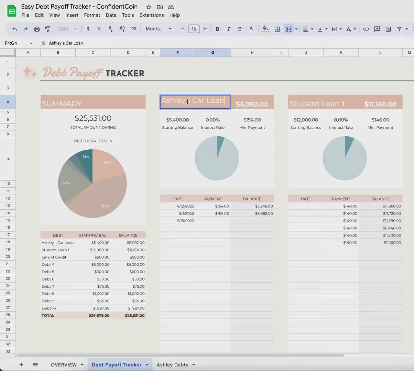This screenshot has width=414, height=371.
Task: Open the fill color picker
Action: point(265,29)
